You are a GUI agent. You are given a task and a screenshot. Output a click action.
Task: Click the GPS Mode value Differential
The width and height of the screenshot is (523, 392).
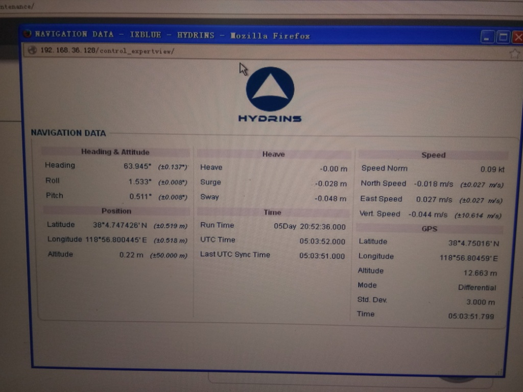[x=478, y=287]
